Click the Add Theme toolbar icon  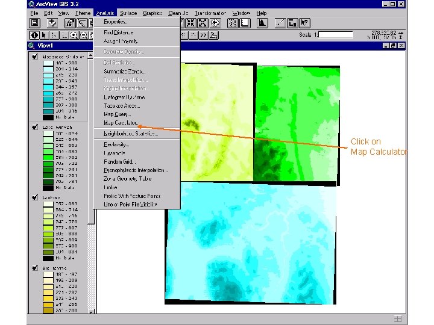pos(52,23)
